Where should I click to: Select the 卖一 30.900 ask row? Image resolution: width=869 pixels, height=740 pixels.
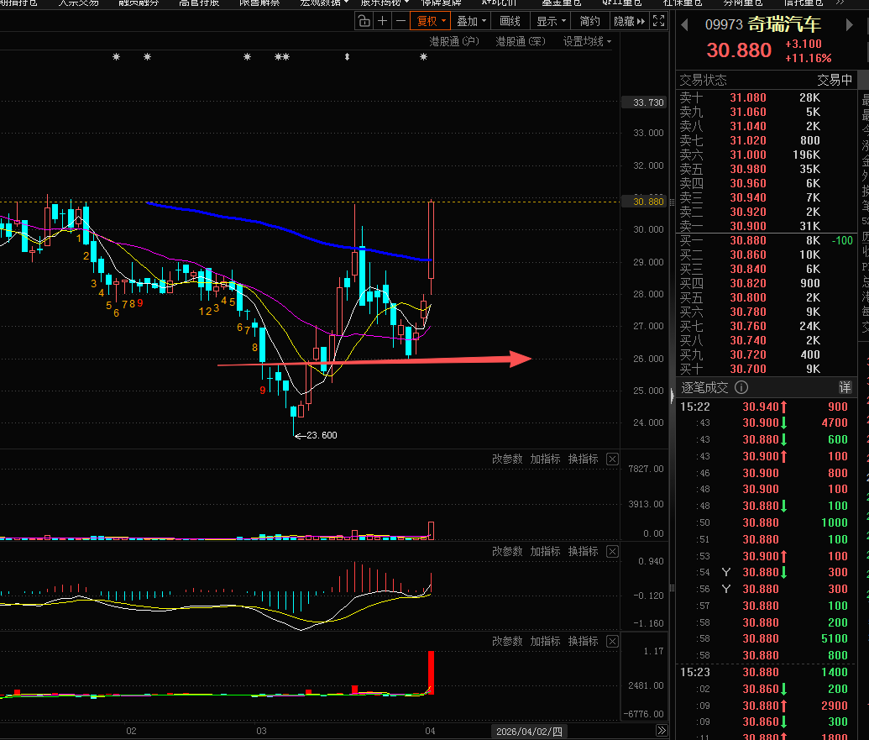tap(767, 226)
